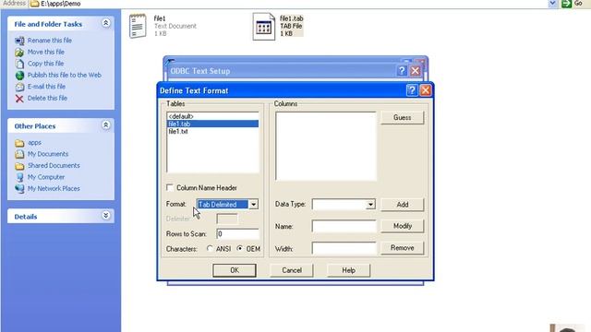This screenshot has width=591, height=332.
Task: Click the Remove button
Action: 403,248
